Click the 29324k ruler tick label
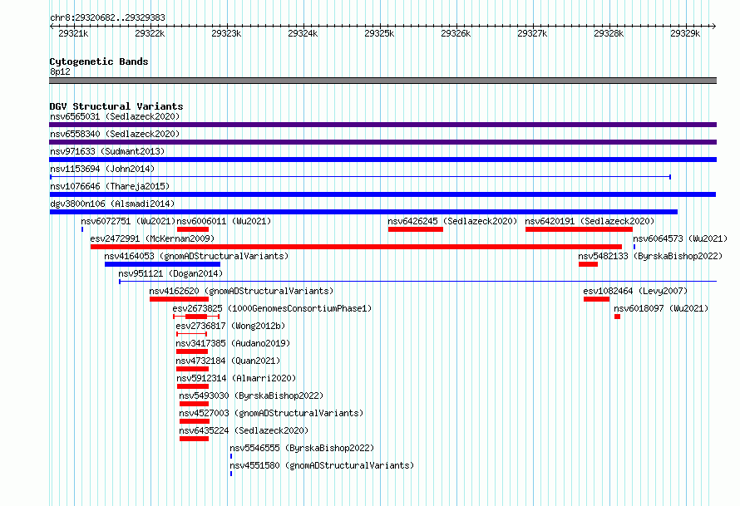 point(303,34)
